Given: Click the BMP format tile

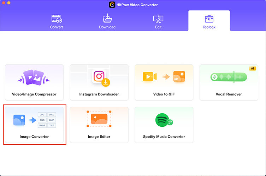Looking at the screenshot, I should tap(52, 120).
